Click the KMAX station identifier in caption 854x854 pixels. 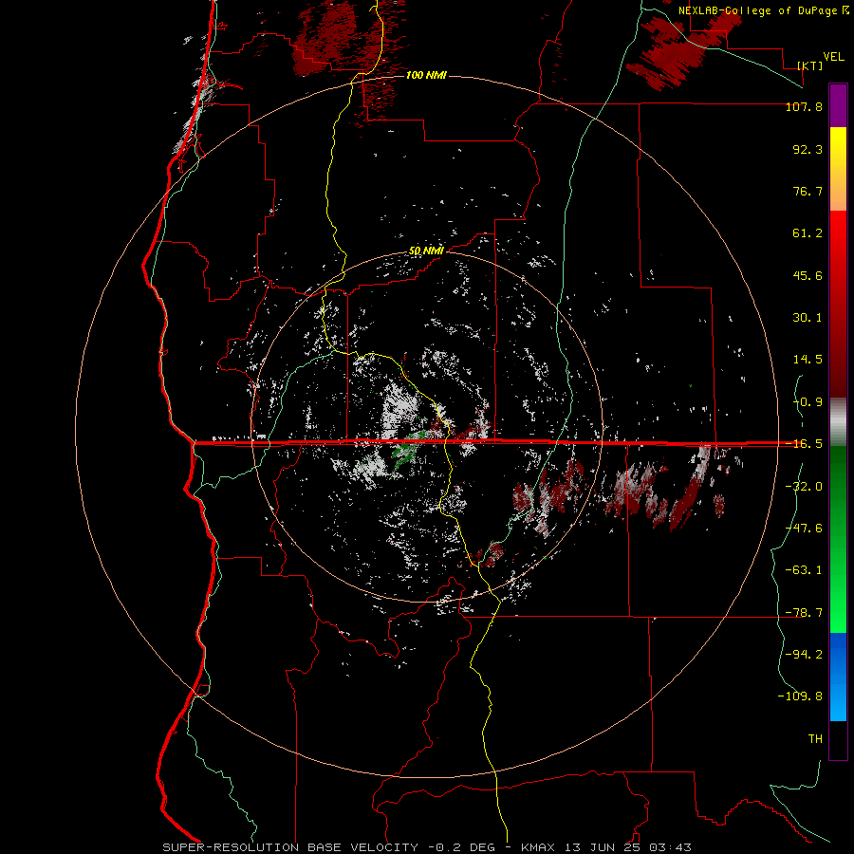(538, 847)
